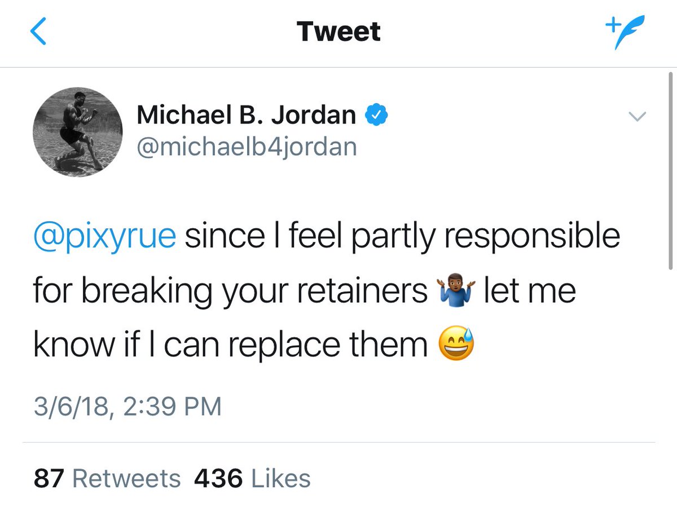
Task: View the 436 Likes list
Action: tap(252, 479)
